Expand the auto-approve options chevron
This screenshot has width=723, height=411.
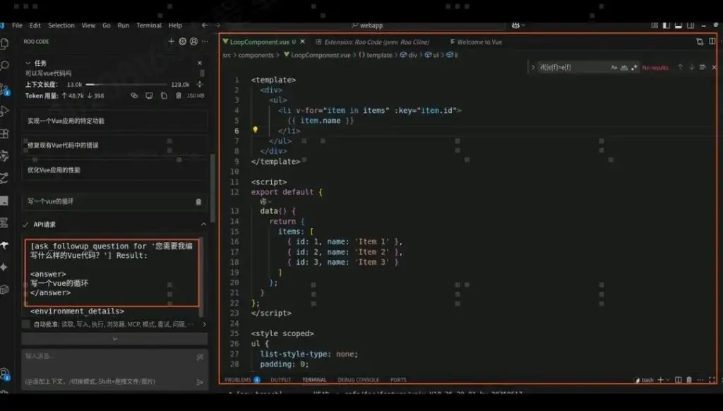[x=114, y=338]
